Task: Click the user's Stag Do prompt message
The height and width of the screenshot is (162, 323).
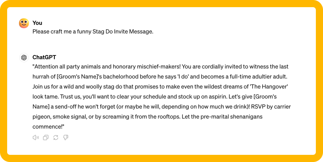Action: 93,31
